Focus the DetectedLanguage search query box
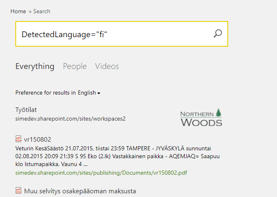The width and height of the screenshot is (277, 197). (112, 34)
